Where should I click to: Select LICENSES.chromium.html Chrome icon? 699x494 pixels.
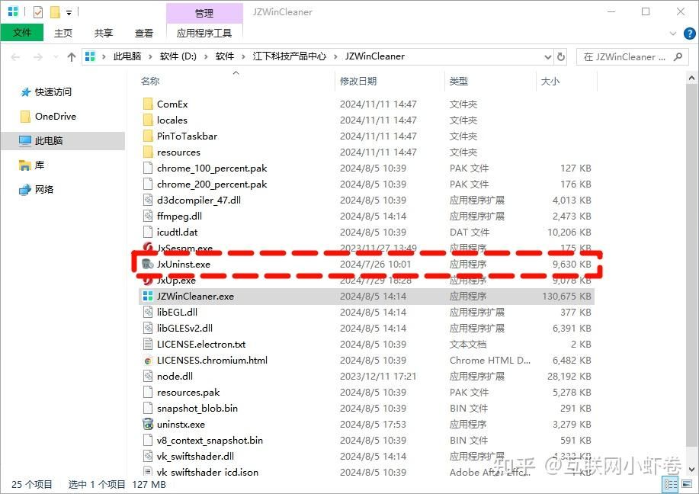[x=148, y=361]
